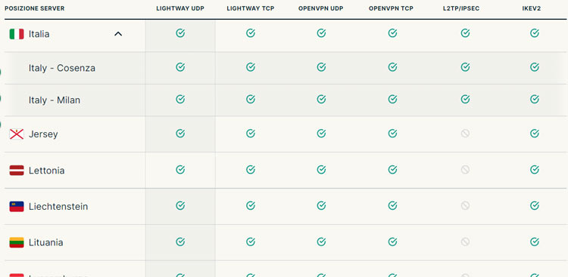568x277 pixels.
Task: Open the Liechtenstein server location link
Action: click(58, 207)
